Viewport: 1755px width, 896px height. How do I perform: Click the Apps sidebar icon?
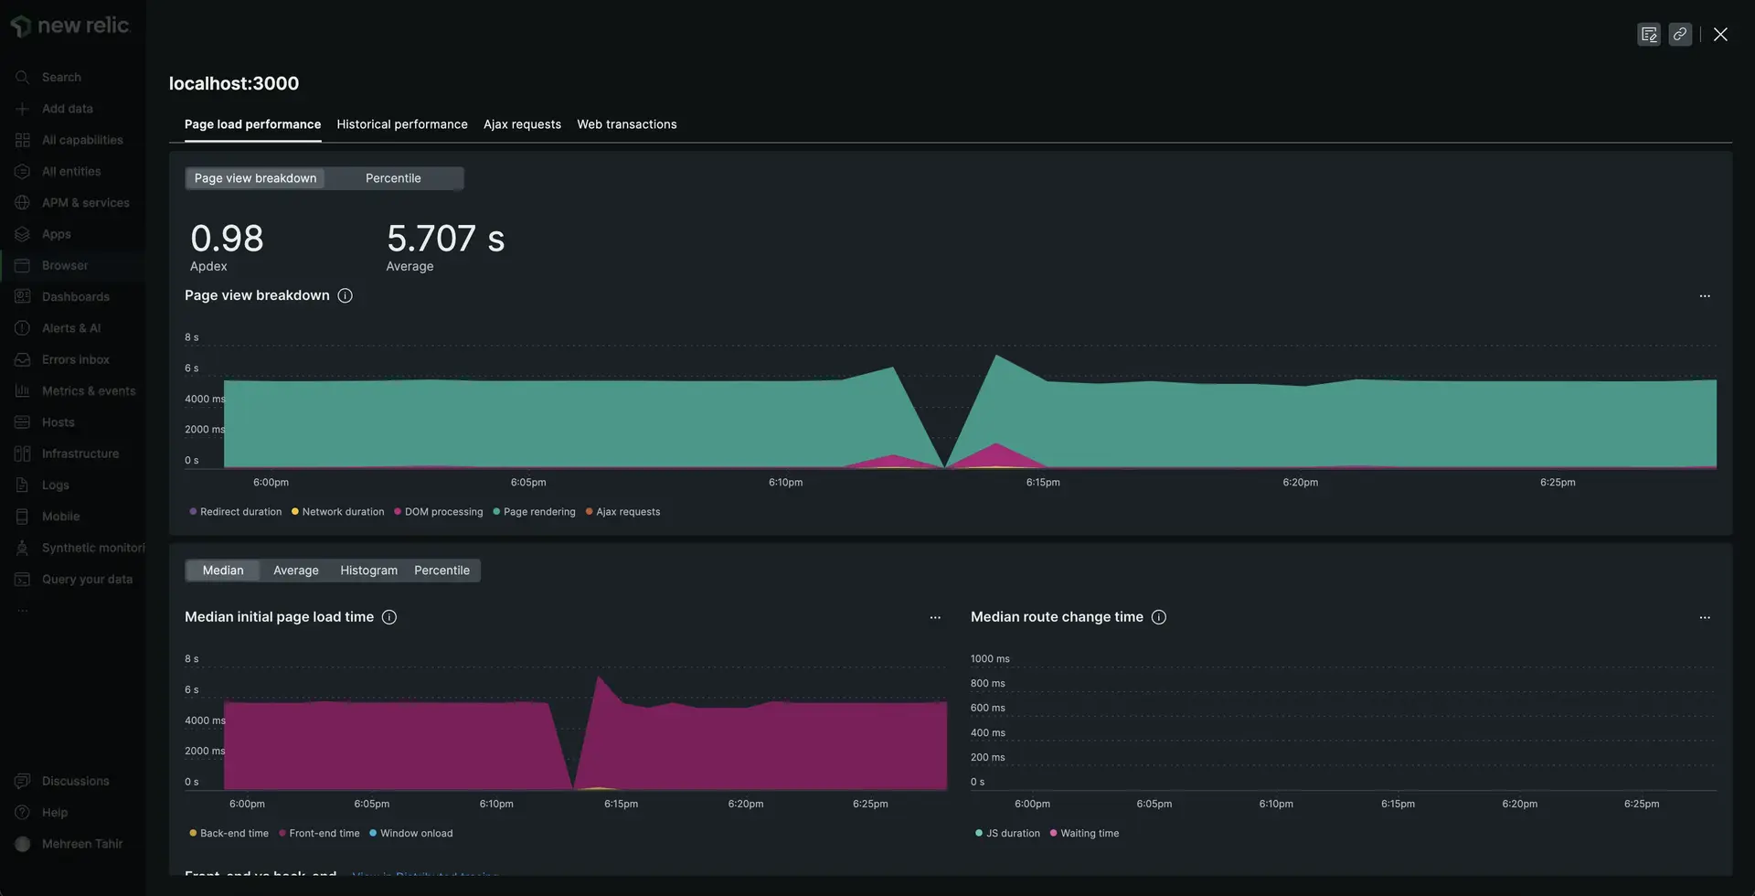23,234
